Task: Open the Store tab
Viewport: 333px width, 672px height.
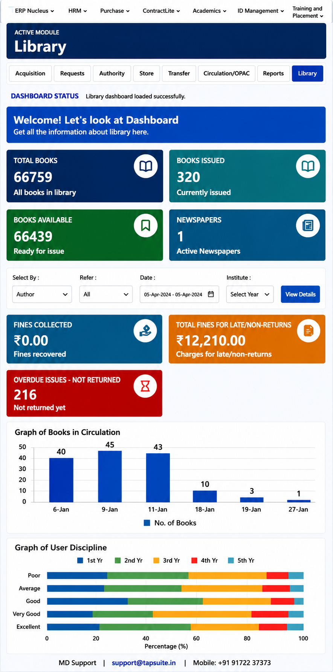Action: (147, 74)
